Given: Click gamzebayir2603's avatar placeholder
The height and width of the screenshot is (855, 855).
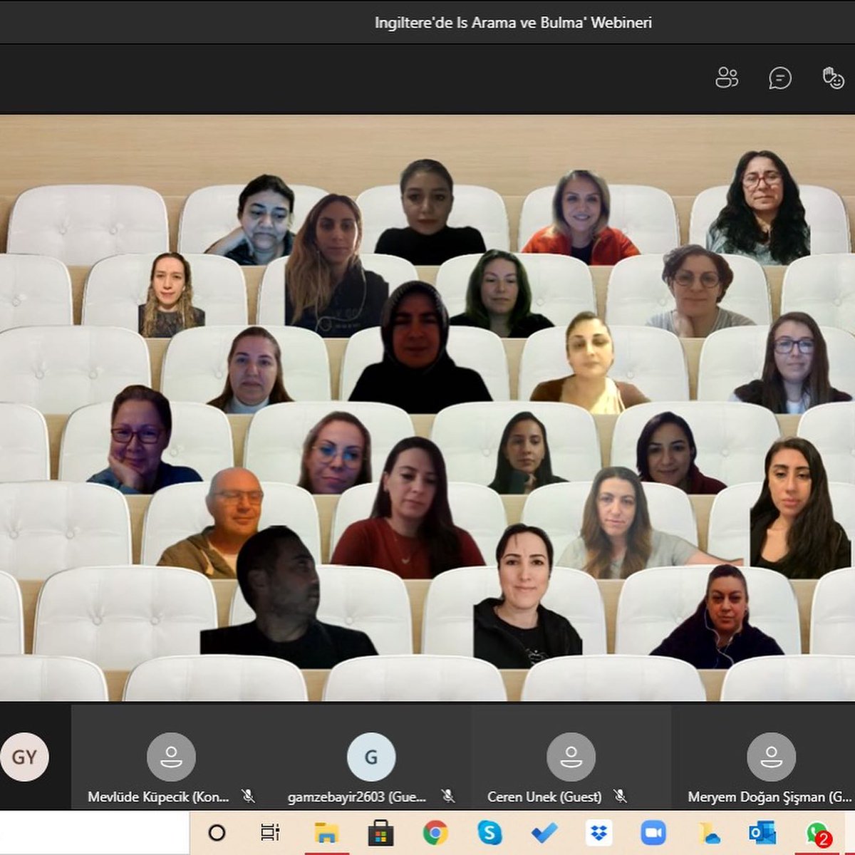Looking at the screenshot, I should click(x=370, y=757).
